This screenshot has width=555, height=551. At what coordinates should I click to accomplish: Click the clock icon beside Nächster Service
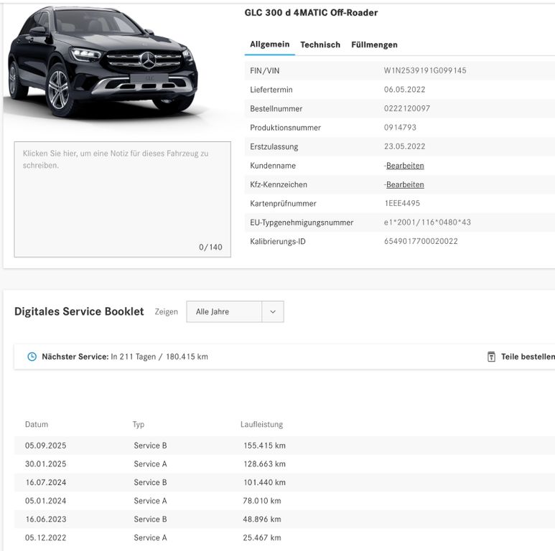tap(32, 357)
